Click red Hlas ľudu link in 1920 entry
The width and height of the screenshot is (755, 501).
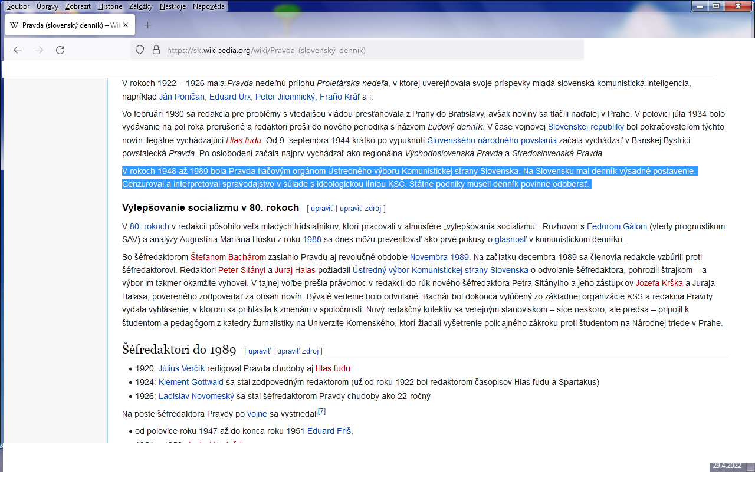tap(333, 368)
